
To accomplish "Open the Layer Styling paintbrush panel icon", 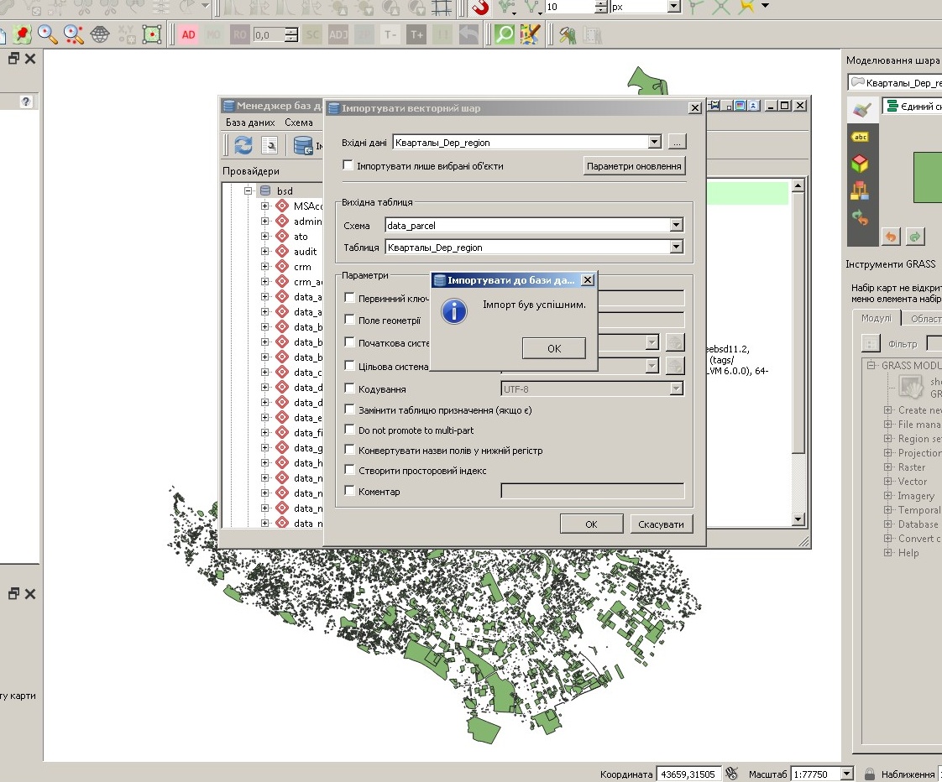I will coord(861,109).
